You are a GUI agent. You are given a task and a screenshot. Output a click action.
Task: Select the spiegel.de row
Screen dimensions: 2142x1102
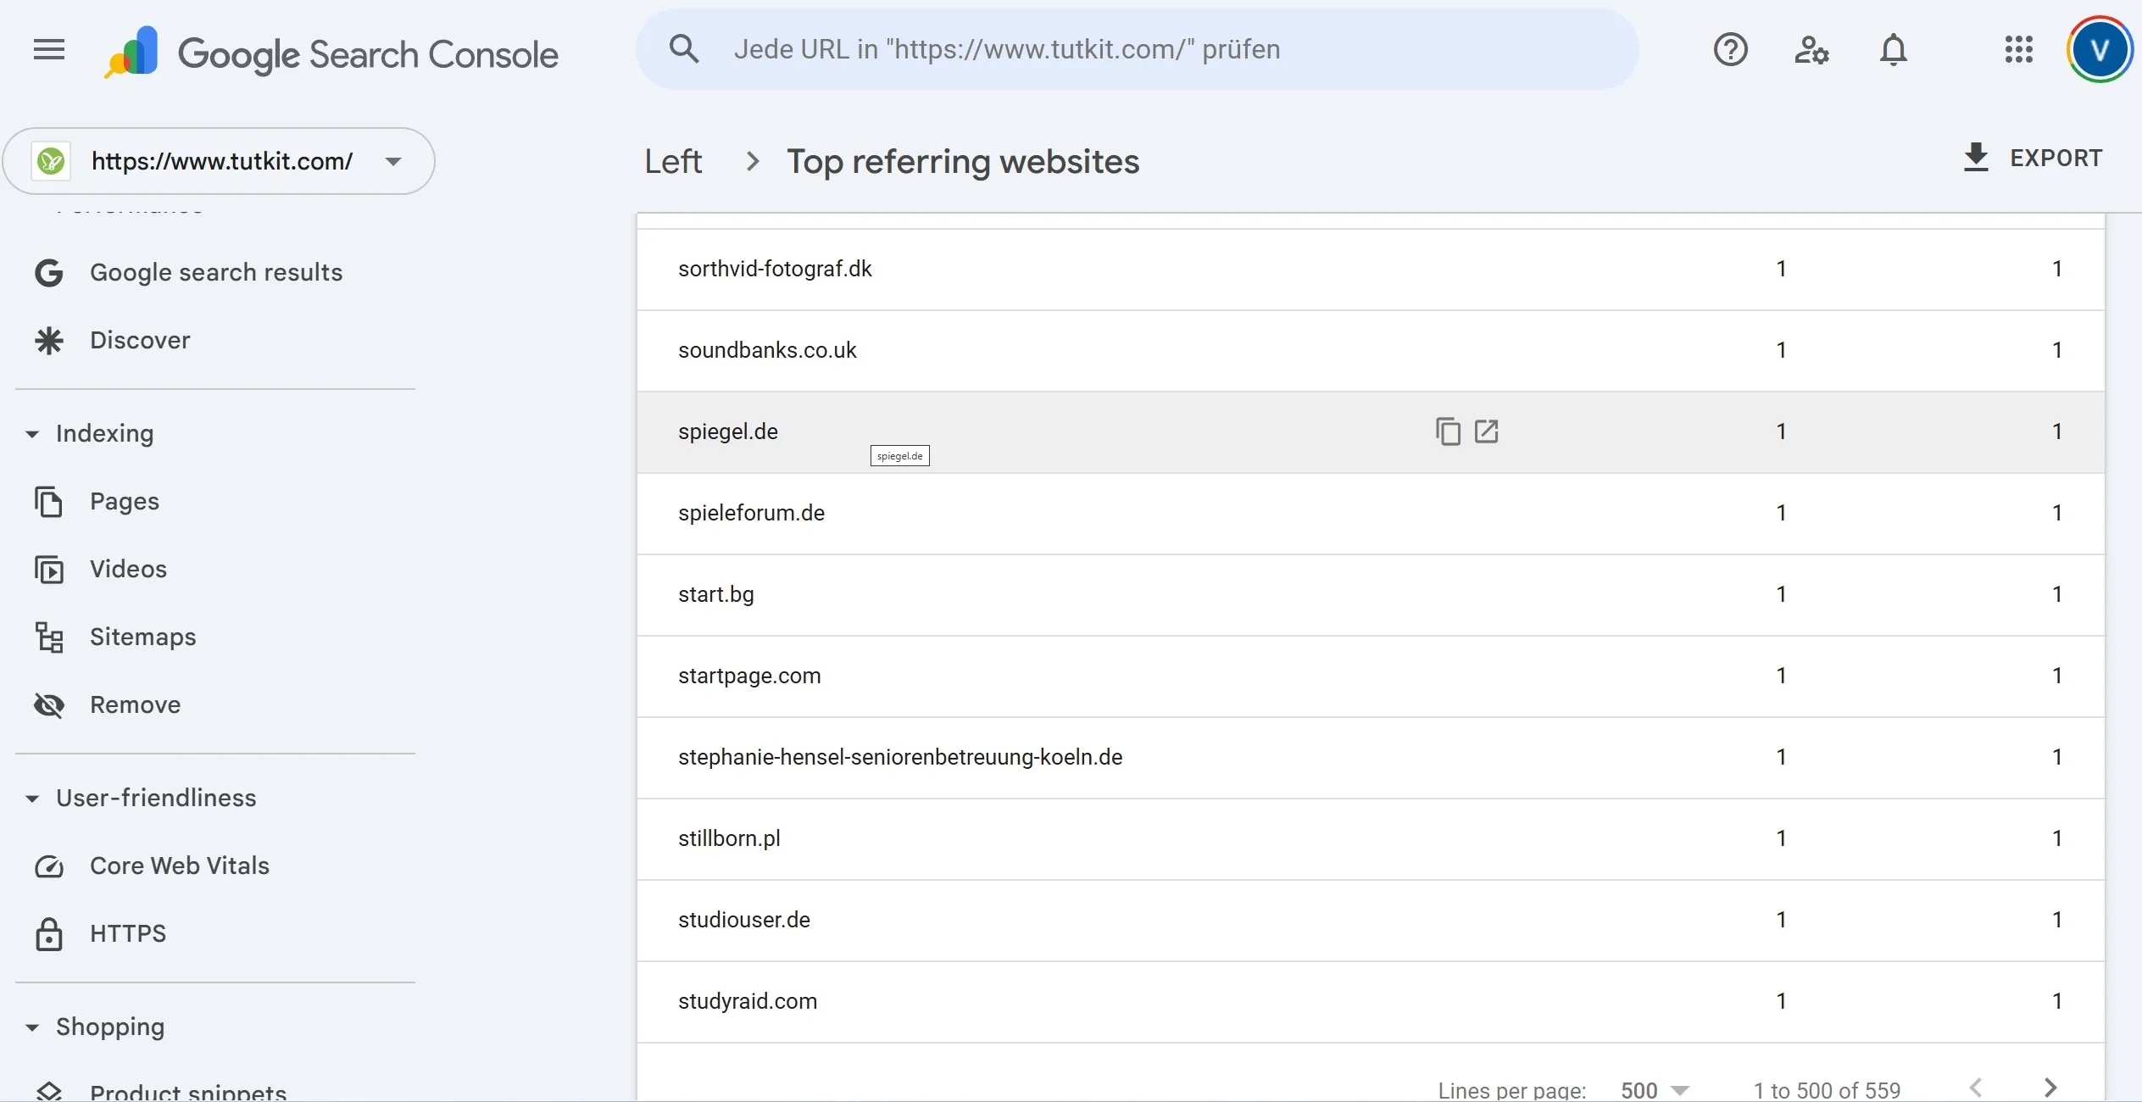pos(1371,431)
